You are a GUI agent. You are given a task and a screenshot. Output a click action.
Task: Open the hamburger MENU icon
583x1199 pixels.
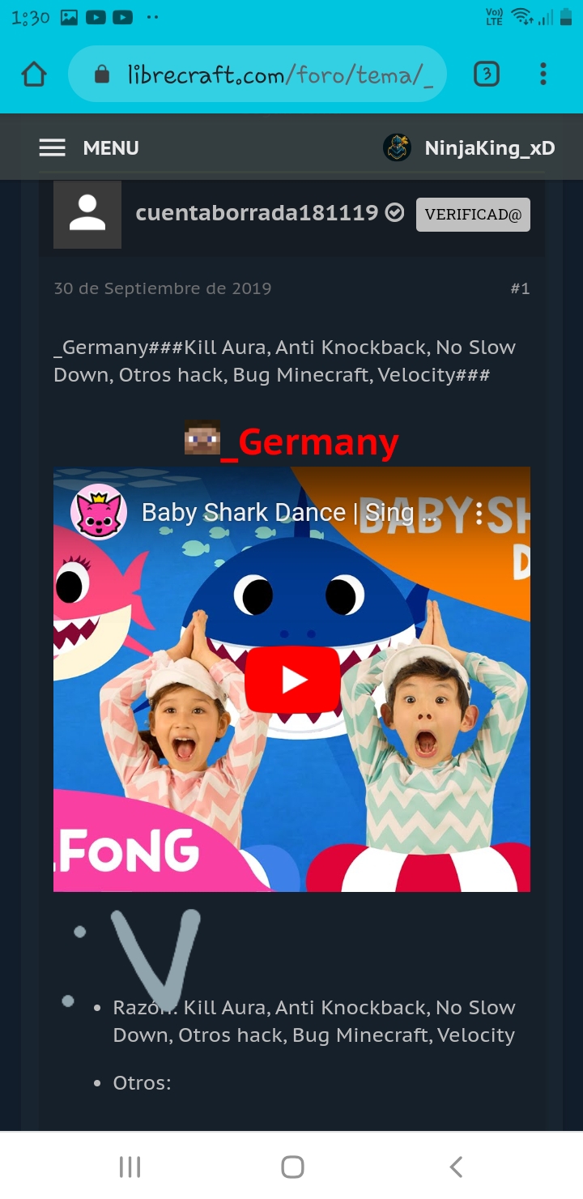tap(53, 148)
